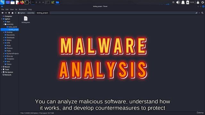Switch to workspace 4
Image resolution: width=205 pixels, height=115 pixels.
[43, 2]
